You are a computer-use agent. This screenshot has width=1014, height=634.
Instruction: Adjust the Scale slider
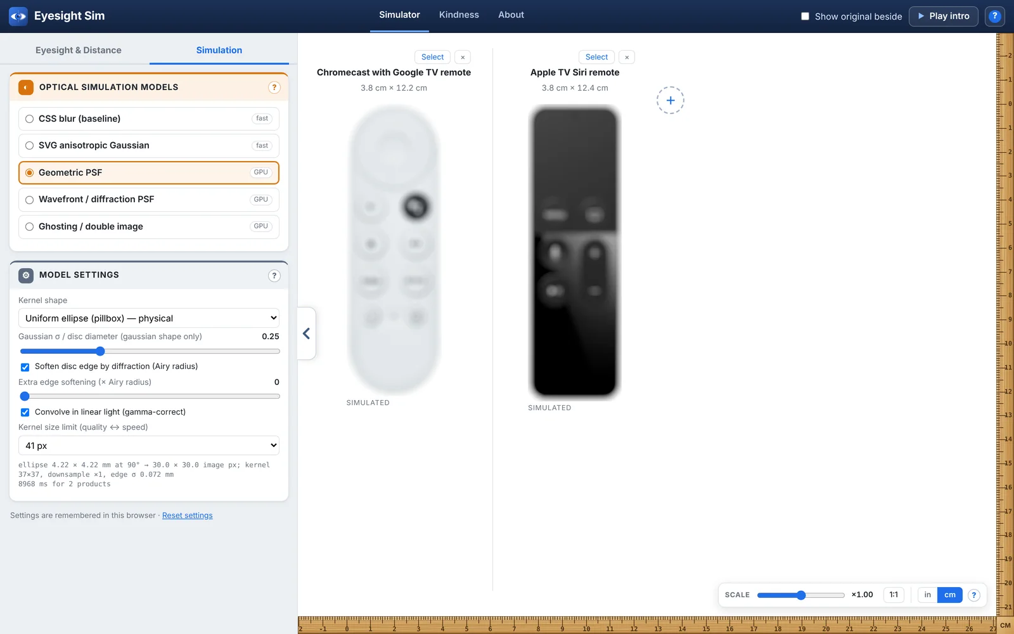801,595
